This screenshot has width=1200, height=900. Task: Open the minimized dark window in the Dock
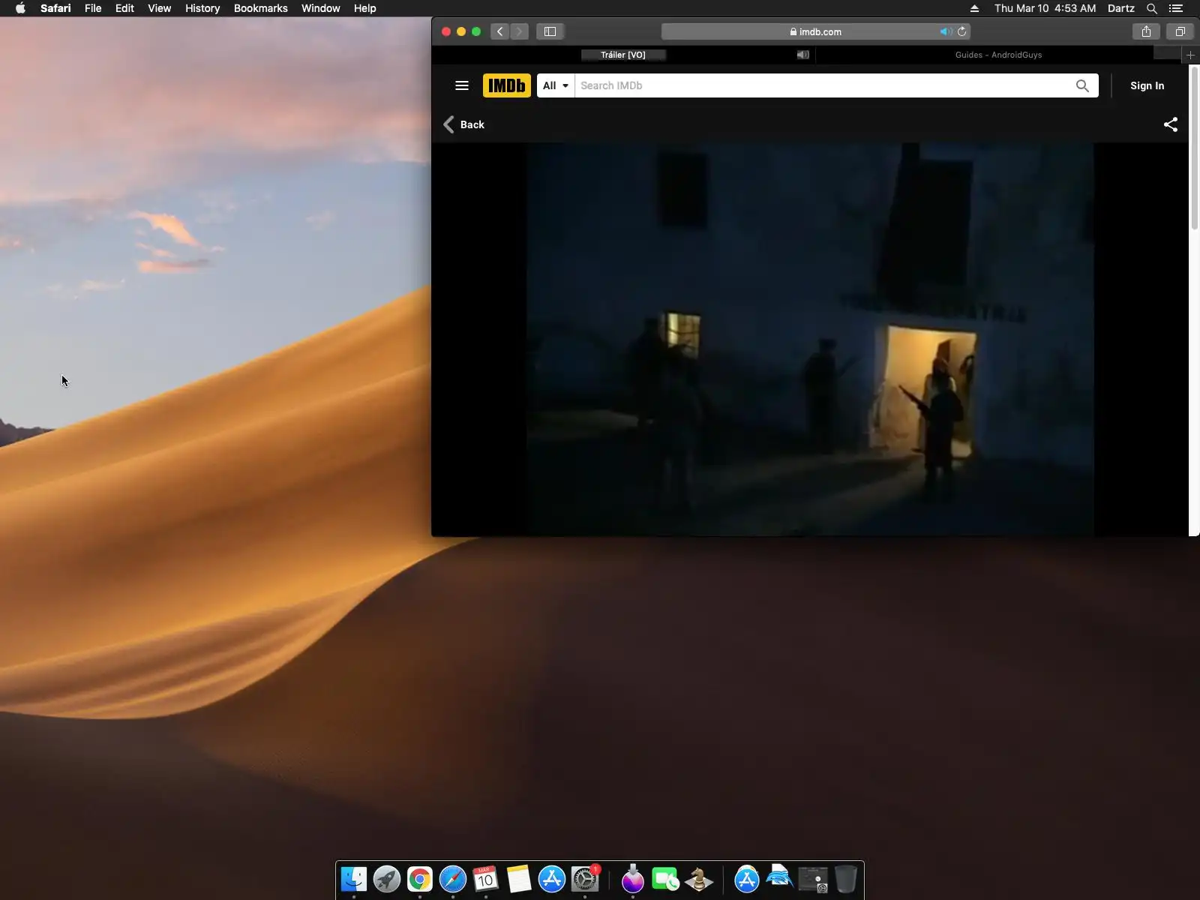[813, 879]
